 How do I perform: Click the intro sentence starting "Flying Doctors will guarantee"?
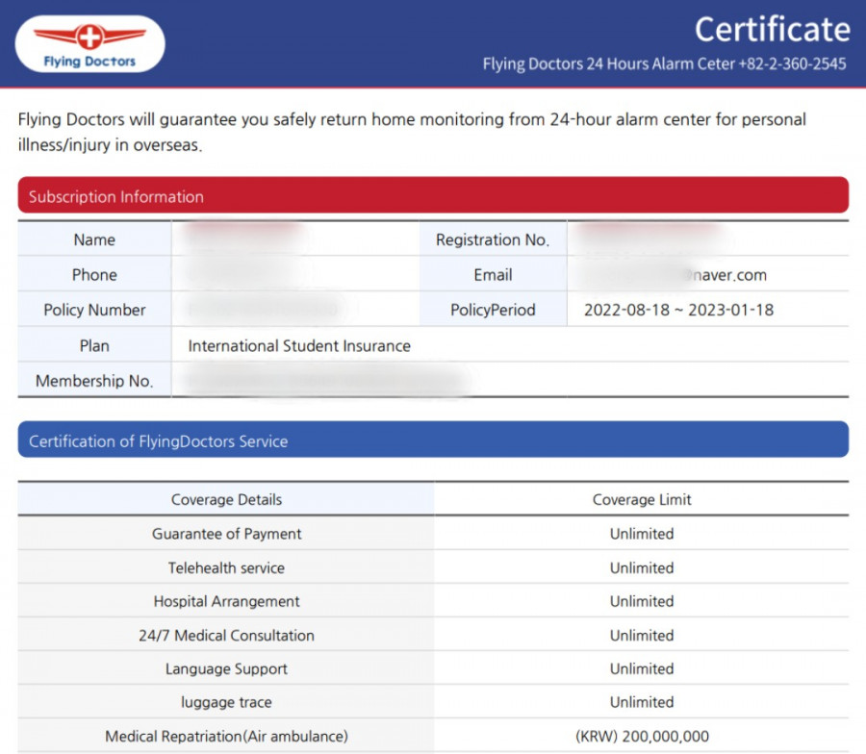(412, 132)
